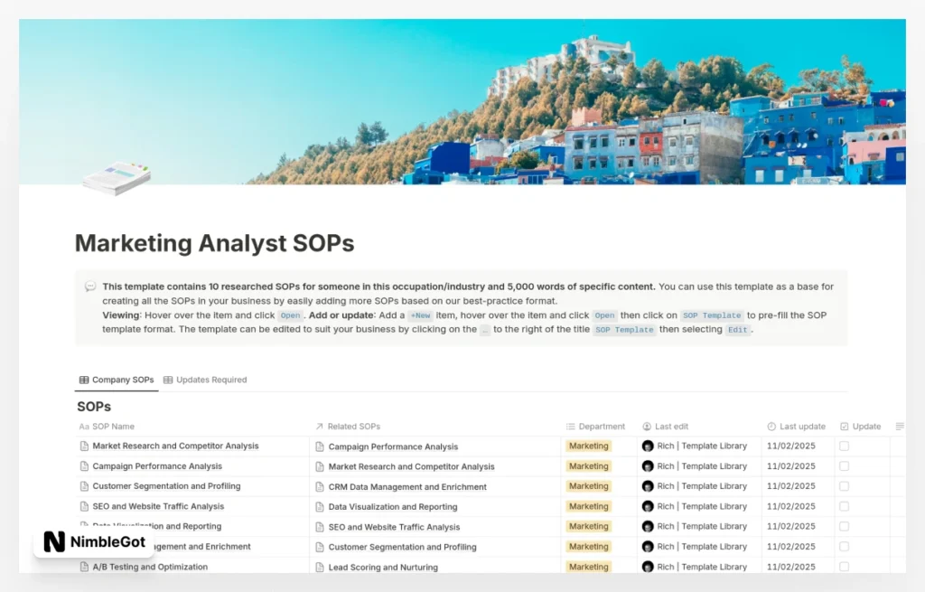The height and width of the screenshot is (592, 925).
Task: Click first SOP Template code tag in callout
Action: [712, 315]
